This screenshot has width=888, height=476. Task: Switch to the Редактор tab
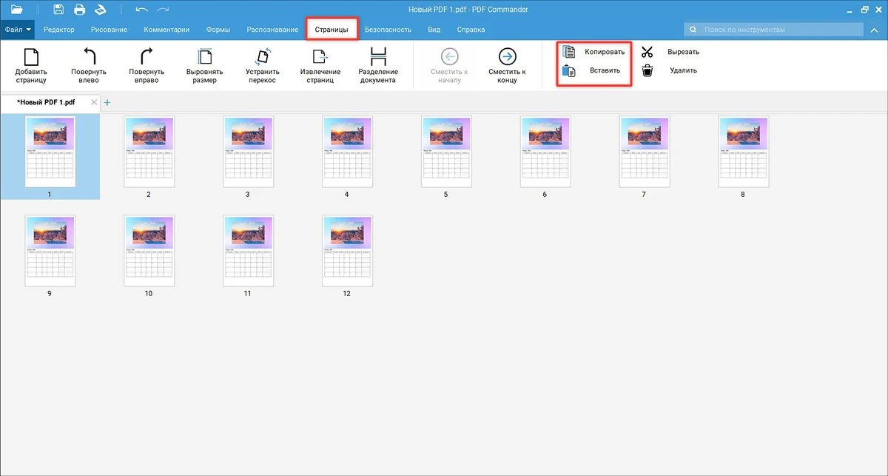[59, 30]
